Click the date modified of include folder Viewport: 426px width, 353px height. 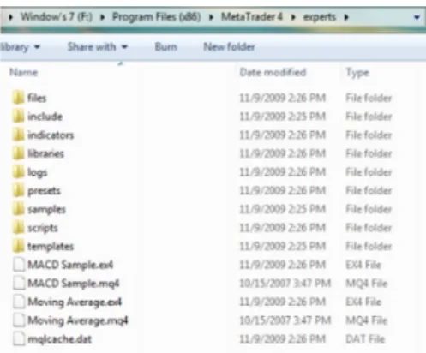[x=282, y=117]
